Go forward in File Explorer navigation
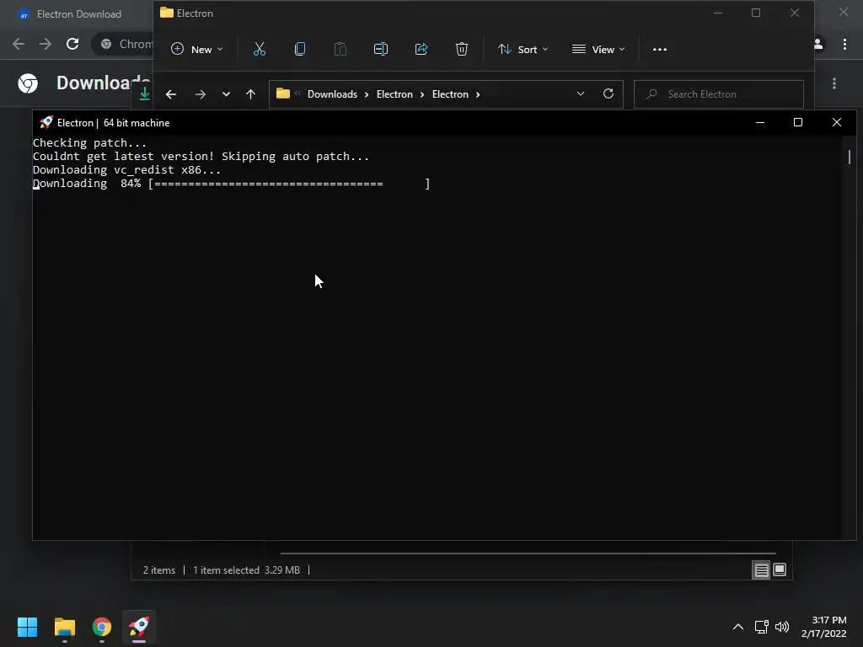This screenshot has height=647, width=863. 201,94
